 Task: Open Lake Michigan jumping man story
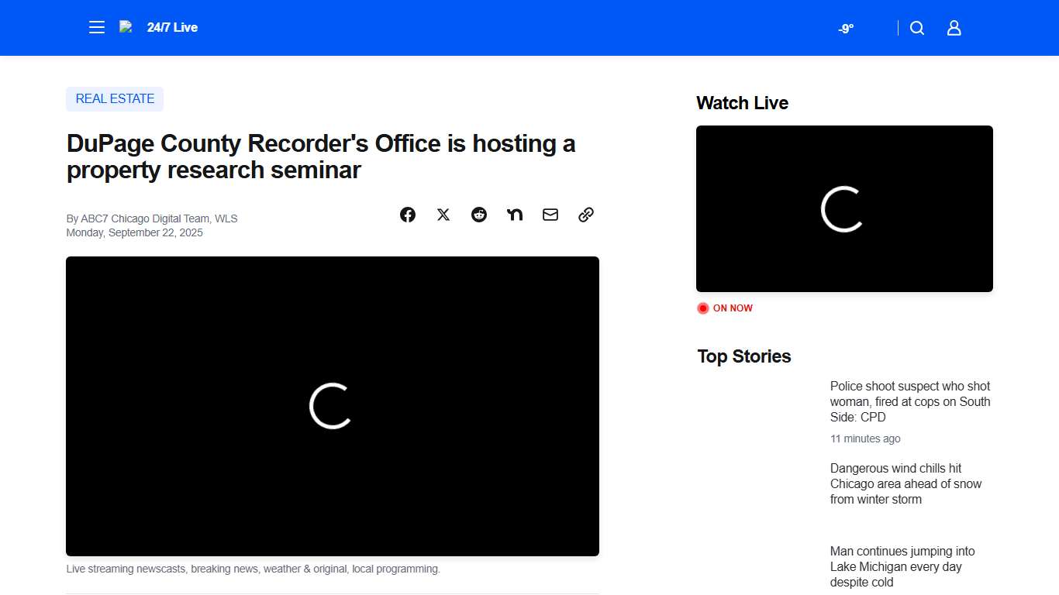tap(902, 566)
